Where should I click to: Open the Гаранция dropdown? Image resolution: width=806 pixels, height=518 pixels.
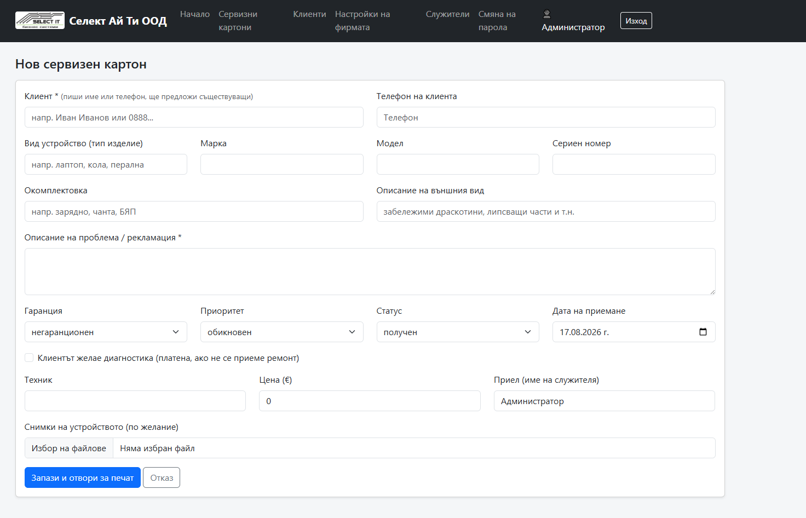click(106, 332)
